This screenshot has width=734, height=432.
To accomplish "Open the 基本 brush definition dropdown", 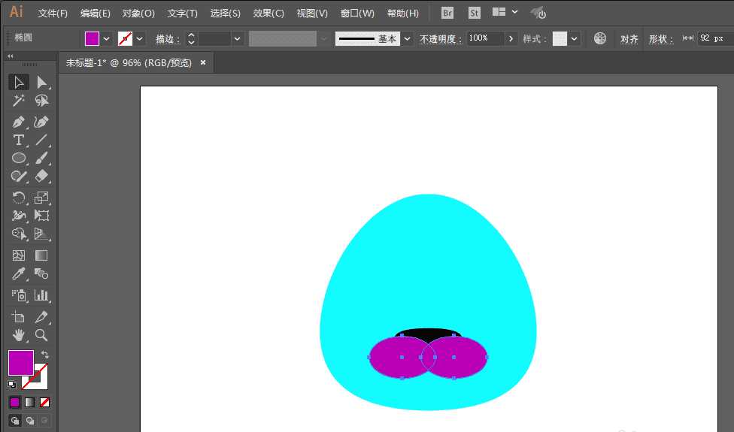I will click(407, 39).
